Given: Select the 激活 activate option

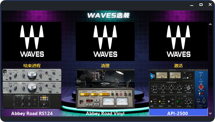Looking at the screenshot, I should (178, 66).
